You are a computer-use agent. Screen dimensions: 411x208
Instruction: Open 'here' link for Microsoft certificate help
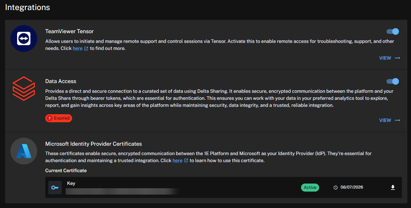pyautogui.click(x=177, y=160)
